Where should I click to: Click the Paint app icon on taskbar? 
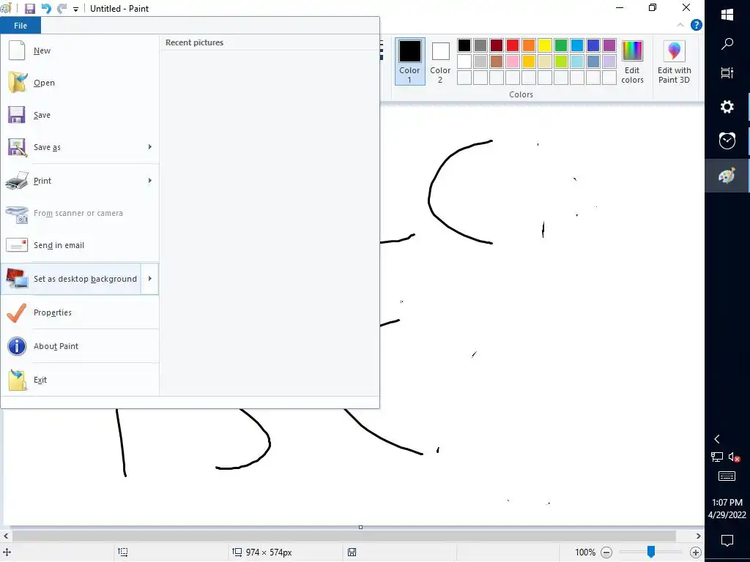coord(727,176)
